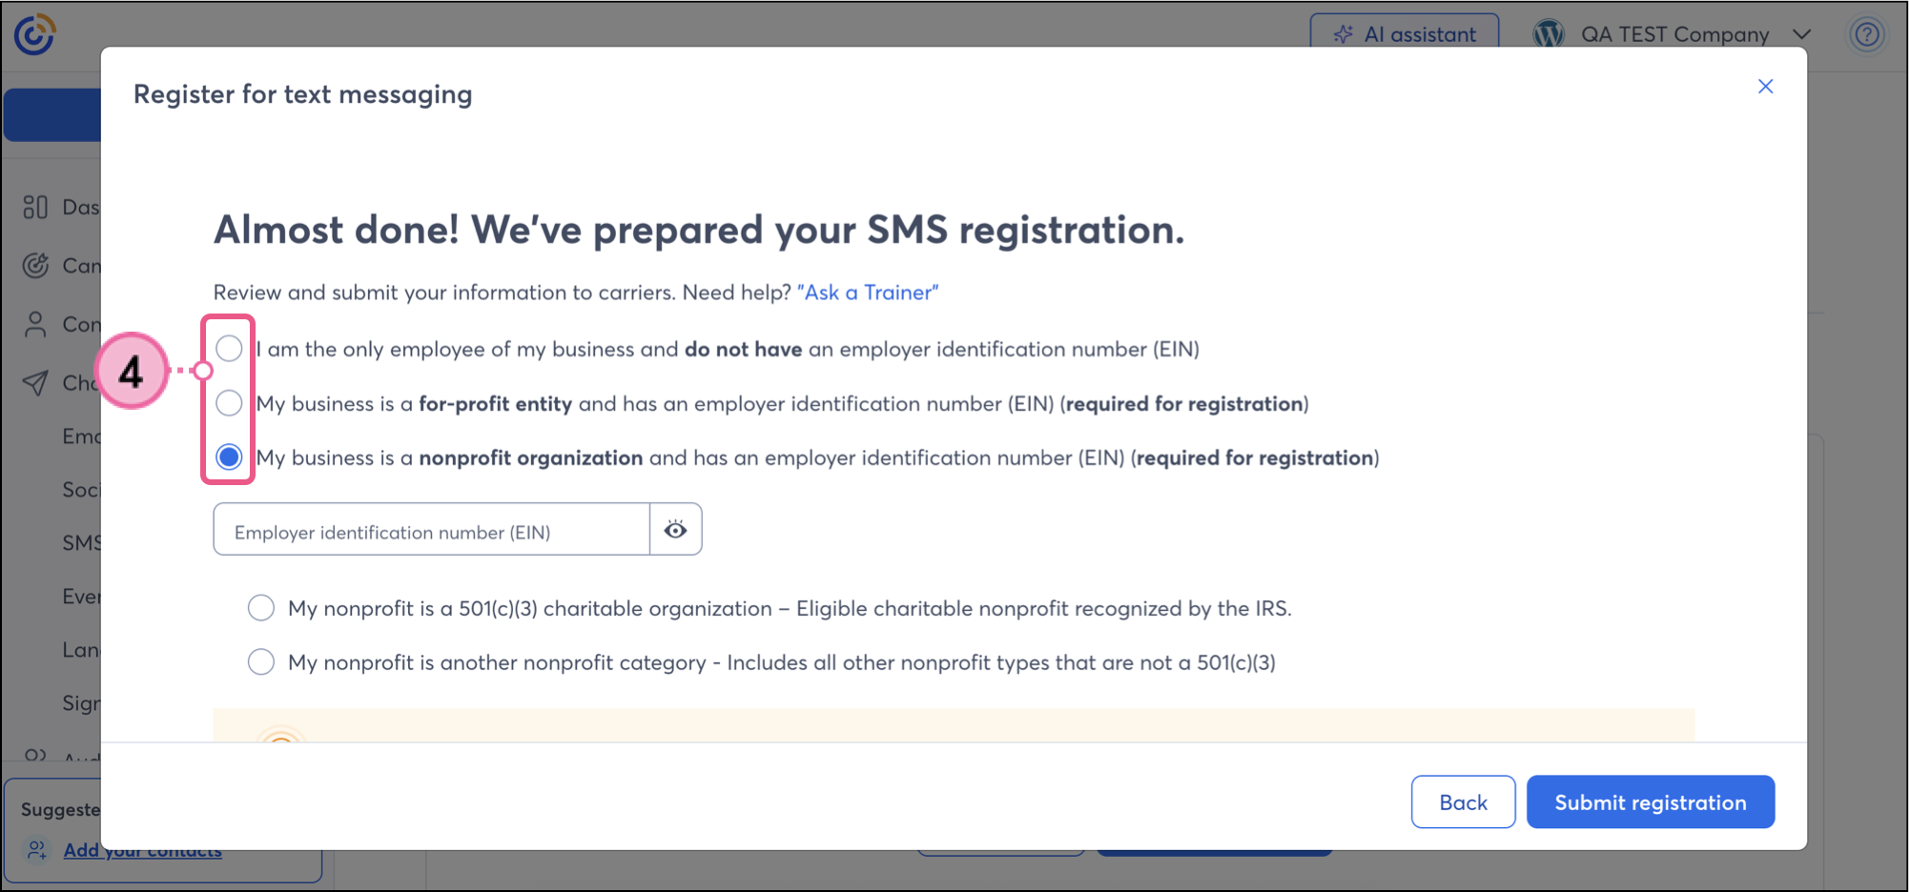Toggle EIN visibility eye icon
Screen dimensions: 1909x892
675,530
